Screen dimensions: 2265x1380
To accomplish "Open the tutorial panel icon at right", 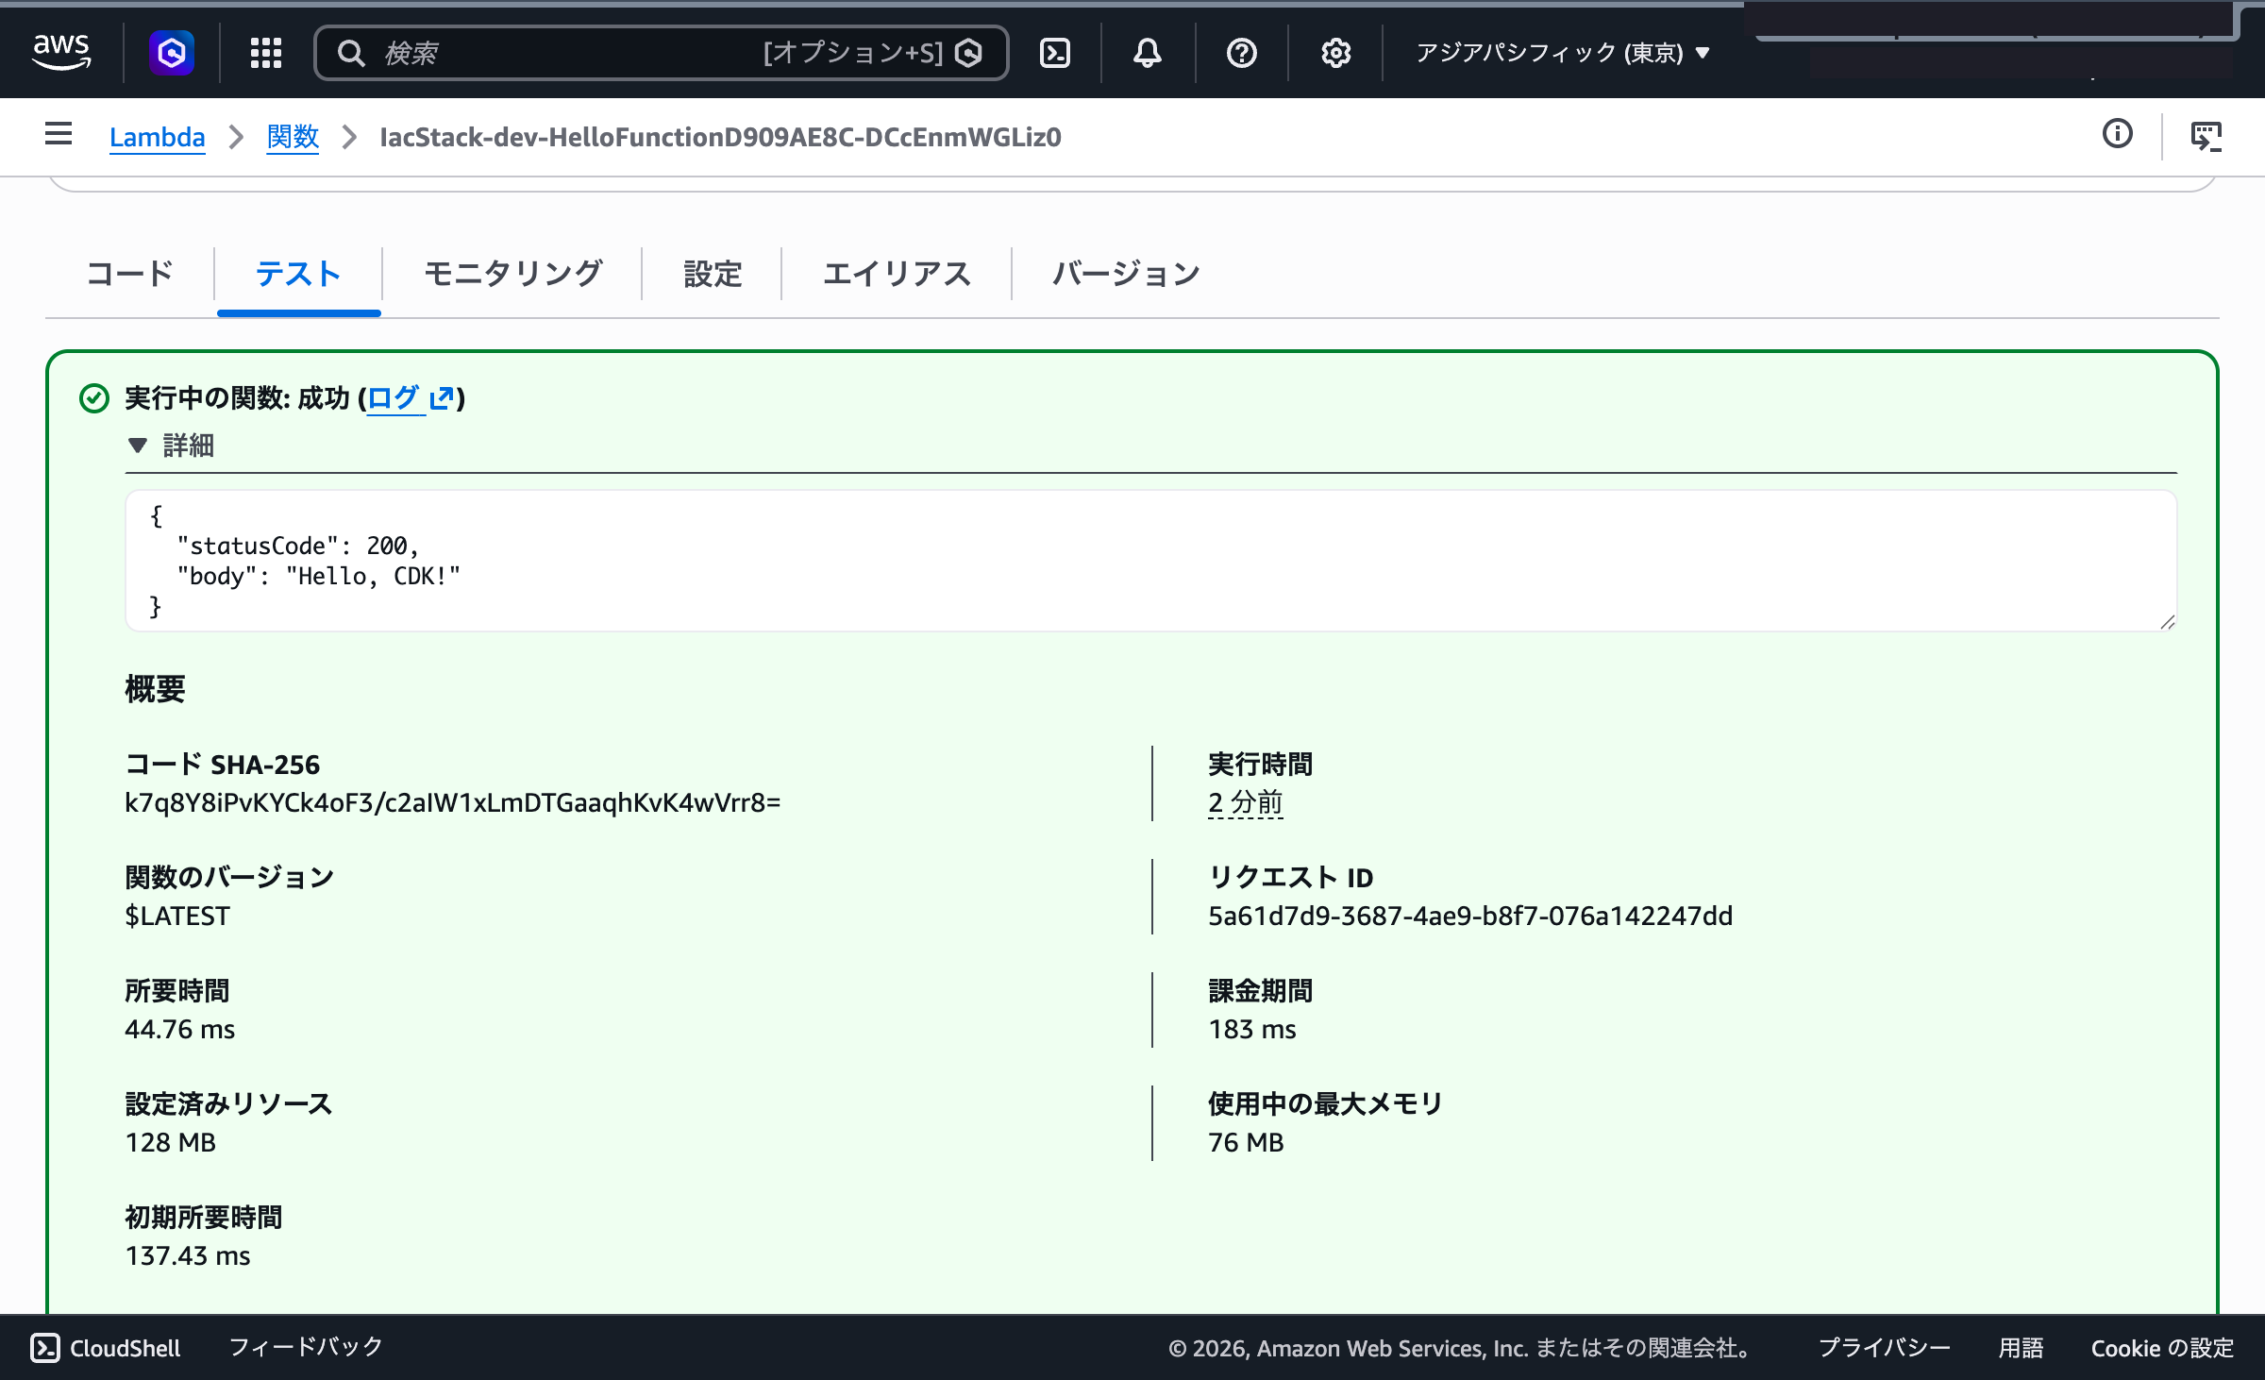I will coord(2206,137).
